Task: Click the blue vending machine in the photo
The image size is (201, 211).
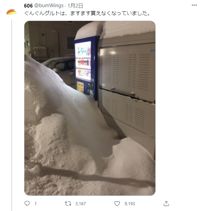Action: [86, 67]
